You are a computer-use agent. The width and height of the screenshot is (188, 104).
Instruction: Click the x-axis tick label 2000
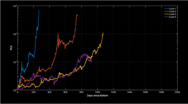(177, 92)
